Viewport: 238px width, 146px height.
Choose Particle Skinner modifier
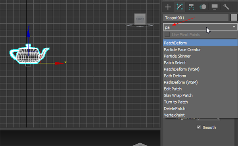click(200, 56)
